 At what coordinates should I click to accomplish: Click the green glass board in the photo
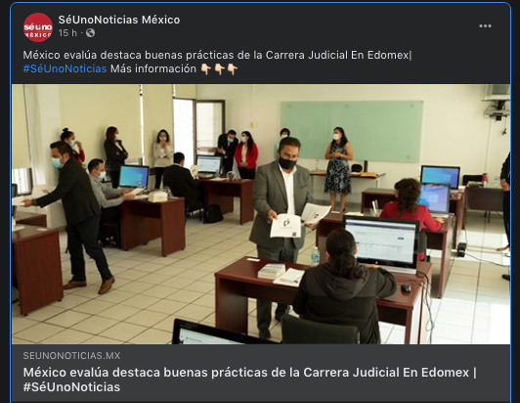click(x=352, y=131)
